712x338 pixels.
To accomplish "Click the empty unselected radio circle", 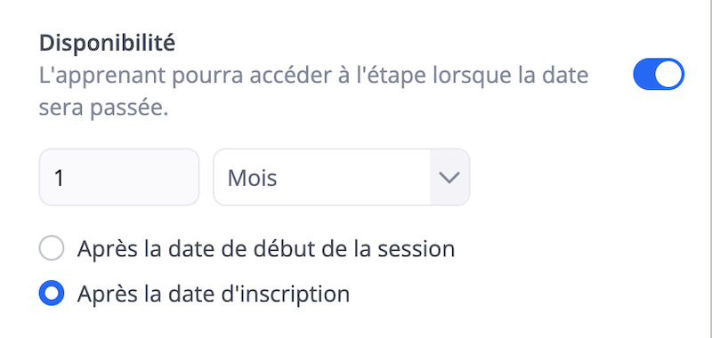I will [52, 247].
